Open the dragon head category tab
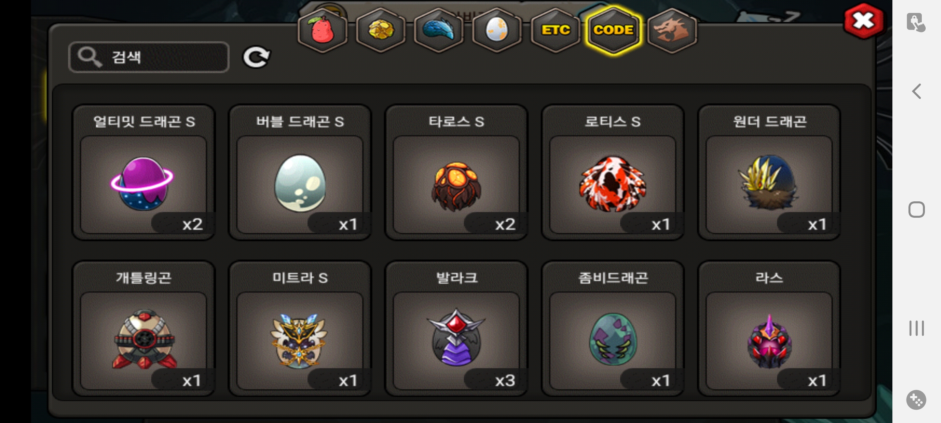This screenshot has width=941, height=423. click(x=672, y=31)
